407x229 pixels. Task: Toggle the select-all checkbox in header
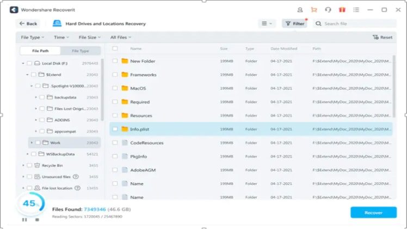point(115,48)
